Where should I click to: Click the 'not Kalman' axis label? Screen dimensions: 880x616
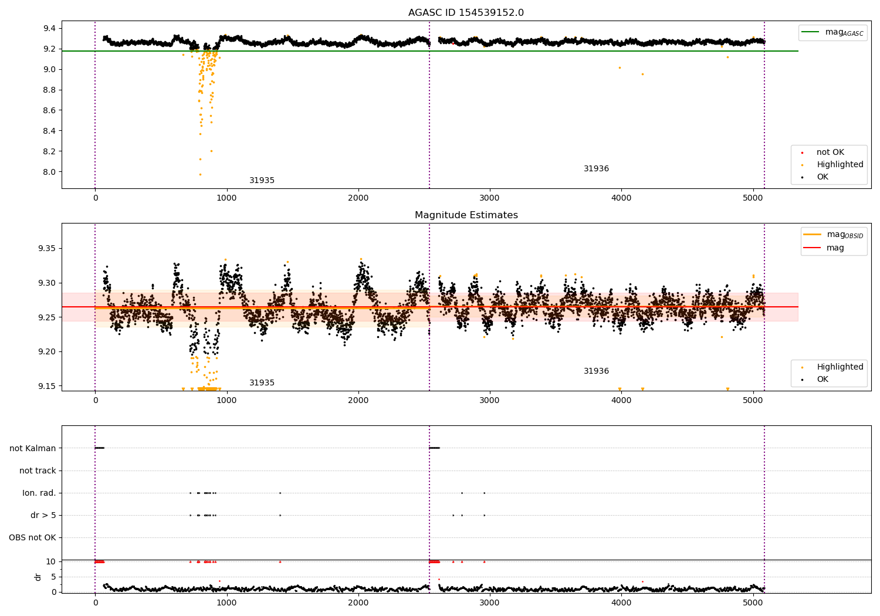pos(33,448)
